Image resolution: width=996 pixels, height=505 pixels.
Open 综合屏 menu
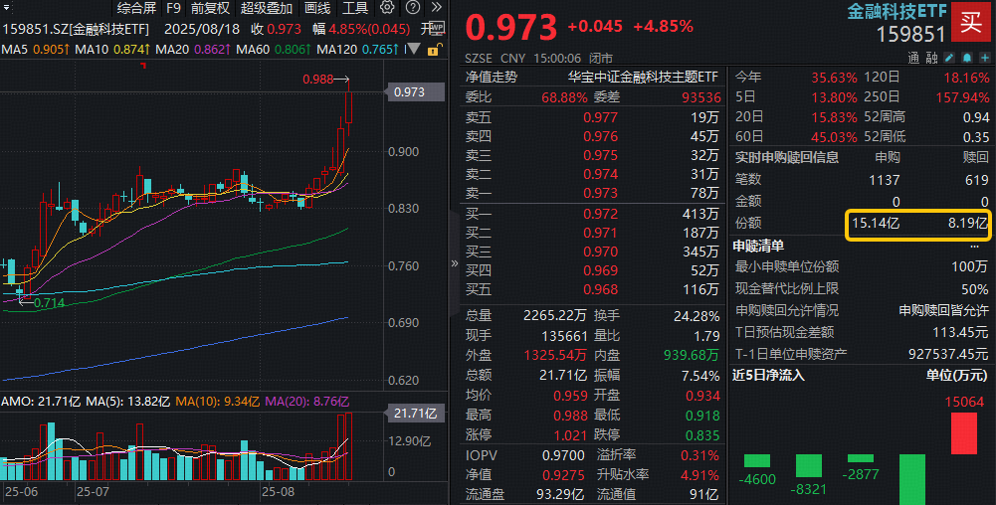[136, 8]
